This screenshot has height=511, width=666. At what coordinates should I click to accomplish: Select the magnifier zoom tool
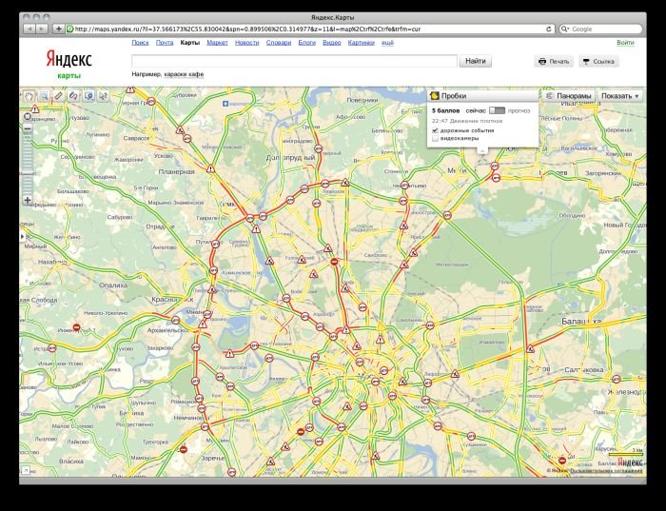(x=43, y=95)
